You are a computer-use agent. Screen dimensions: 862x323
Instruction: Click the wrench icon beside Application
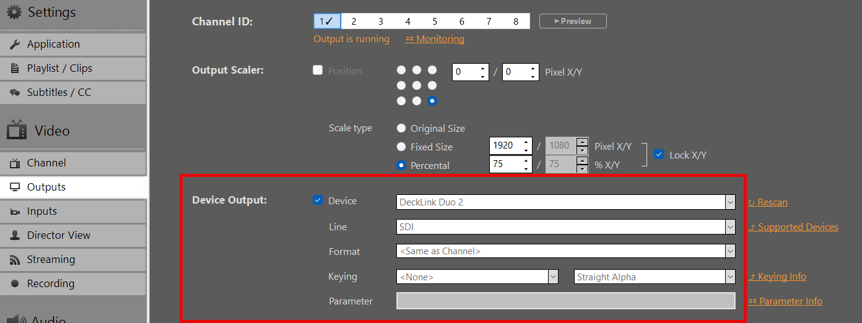point(15,45)
